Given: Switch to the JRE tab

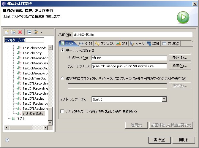Looking at the screenshot, I should tap(122, 44).
